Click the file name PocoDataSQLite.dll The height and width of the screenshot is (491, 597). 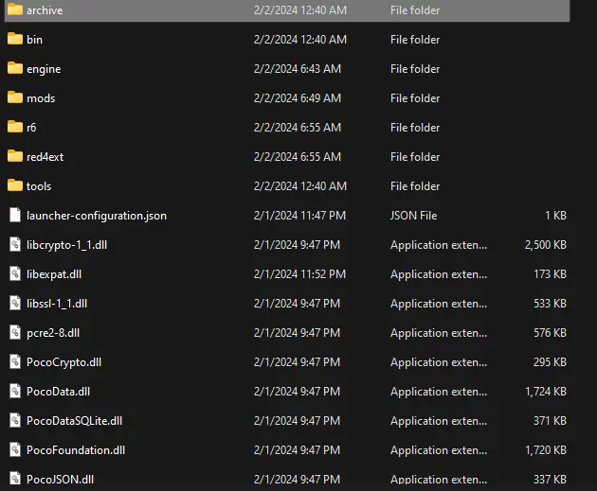(x=74, y=421)
